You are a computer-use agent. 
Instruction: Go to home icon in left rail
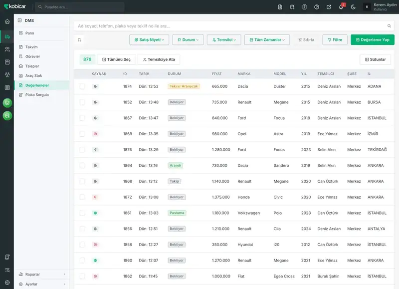coord(7,21)
